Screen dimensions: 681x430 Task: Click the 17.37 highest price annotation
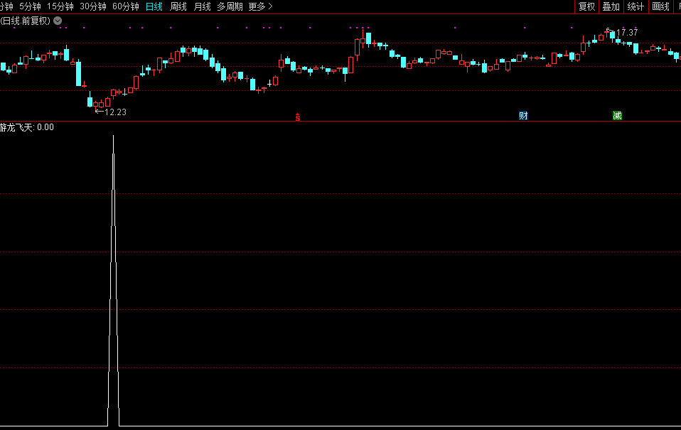coord(626,33)
